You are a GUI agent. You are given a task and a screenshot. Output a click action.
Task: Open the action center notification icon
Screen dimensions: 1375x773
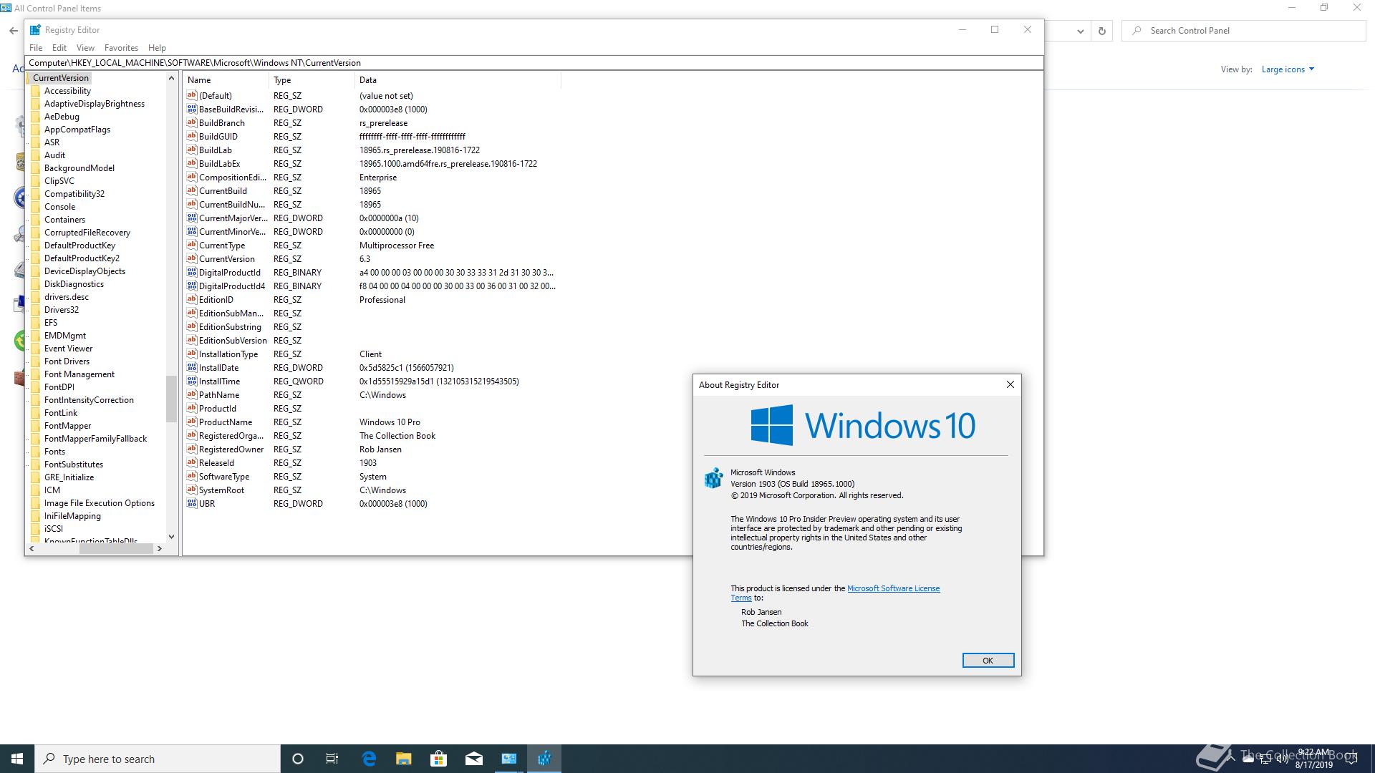click(1351, 759)
